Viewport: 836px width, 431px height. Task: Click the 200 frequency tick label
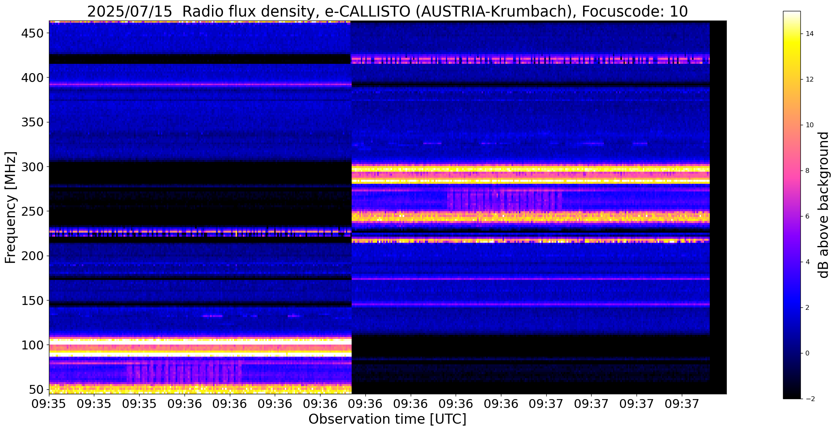pyautogui.click(x=32, y=256)
